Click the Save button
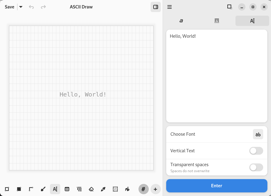Image resolution: width=271 pixels, height=196 pixels. pyautogui.click(x=10, y=7)
